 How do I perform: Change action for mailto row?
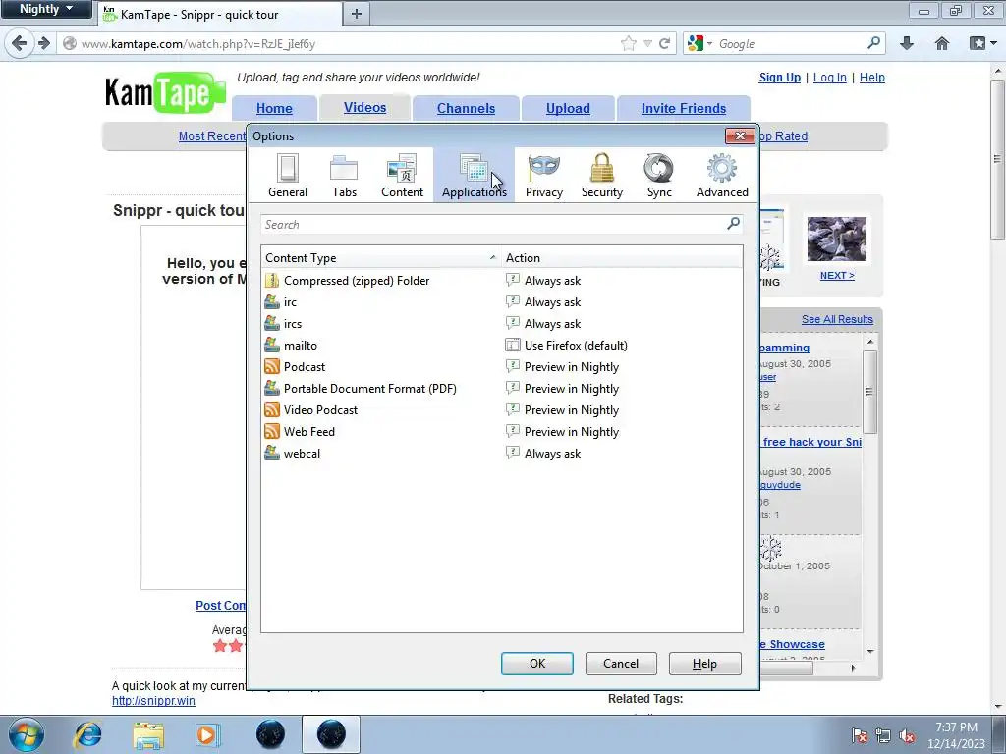621,345
